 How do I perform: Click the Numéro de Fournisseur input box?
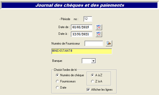coord(94,44)
